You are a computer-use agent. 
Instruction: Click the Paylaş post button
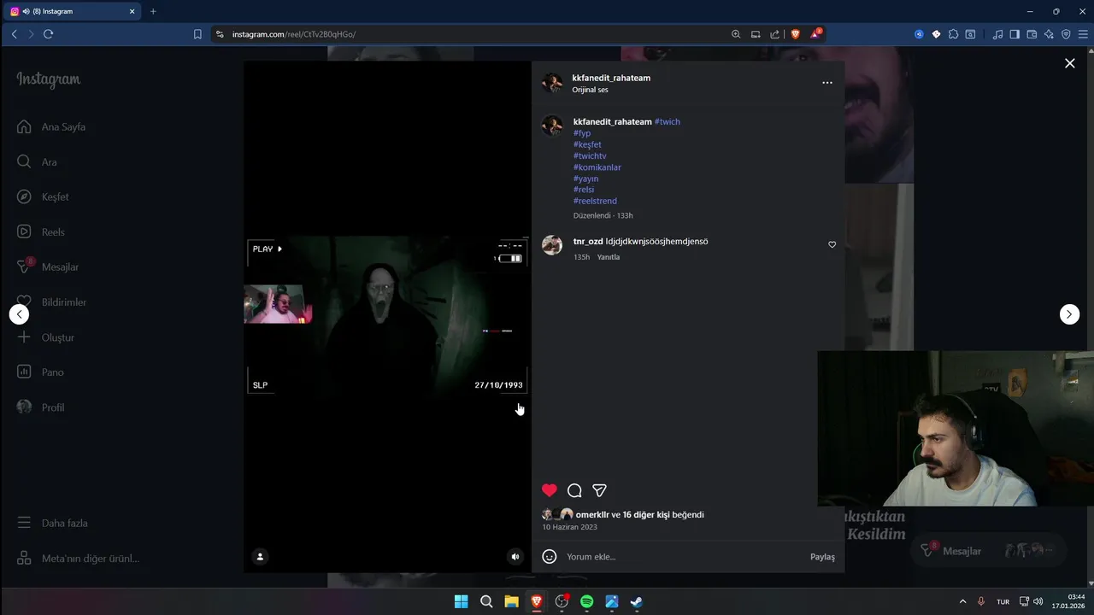[x=822, y=557]
